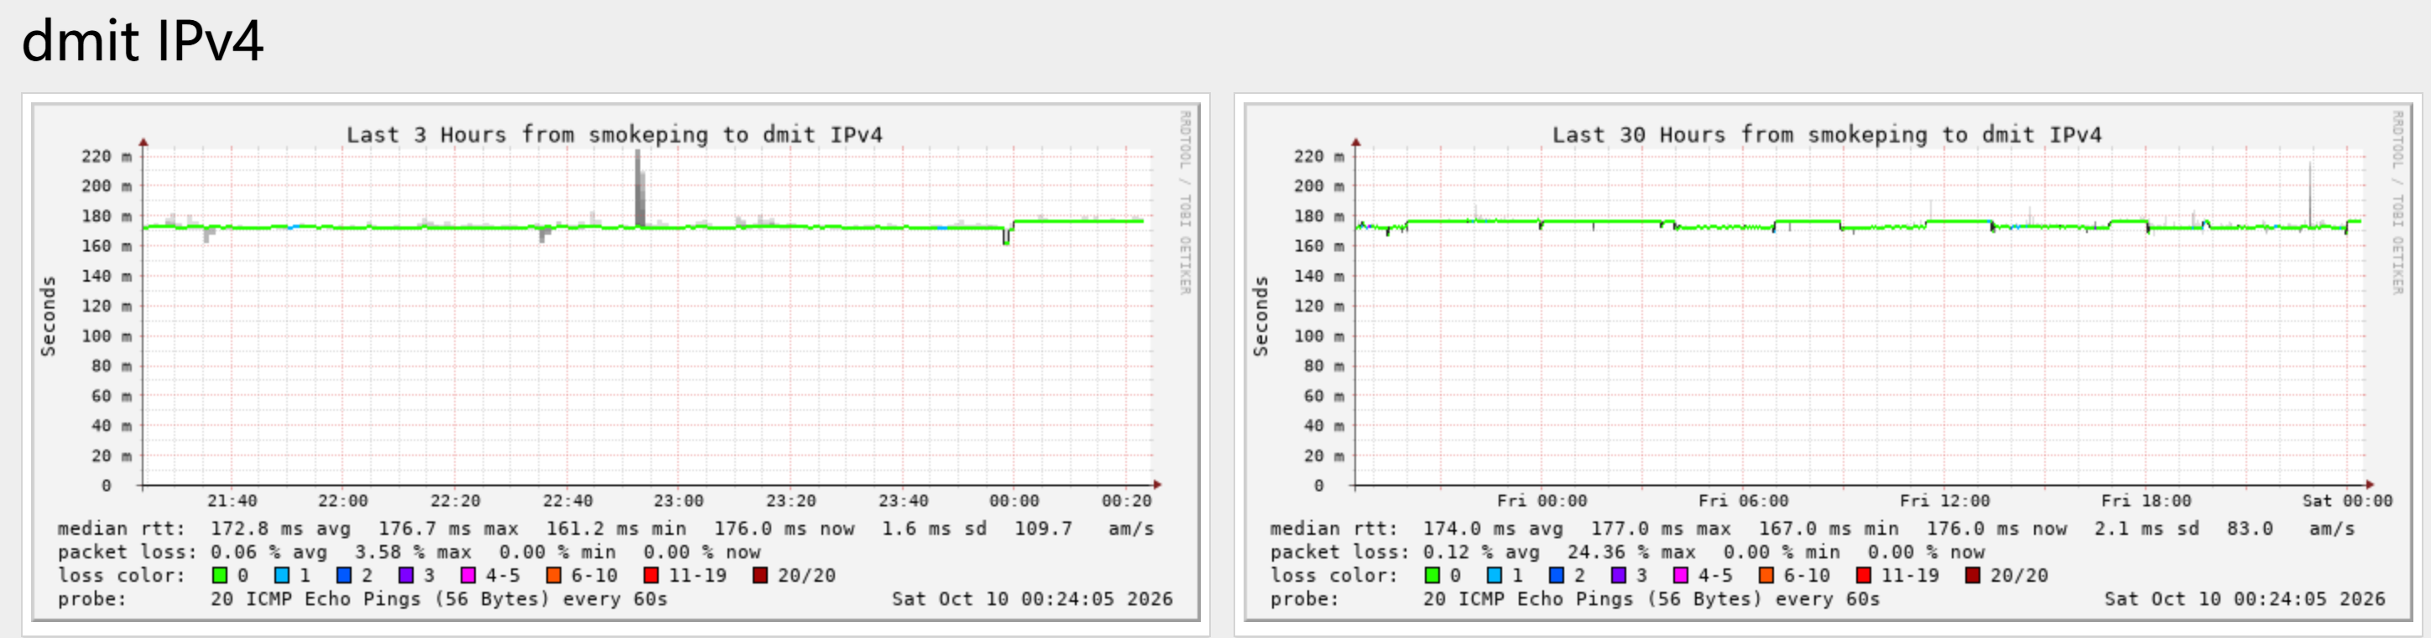Click the "dmit IPv4" page heading
Image resolution: width=2431 pixels, height=638 pixels.
point(143,41)
